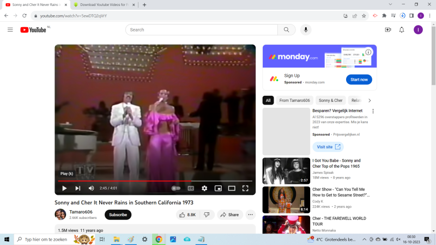
Task: Seek on the red video progress bar
Action: tap(155, 181)
